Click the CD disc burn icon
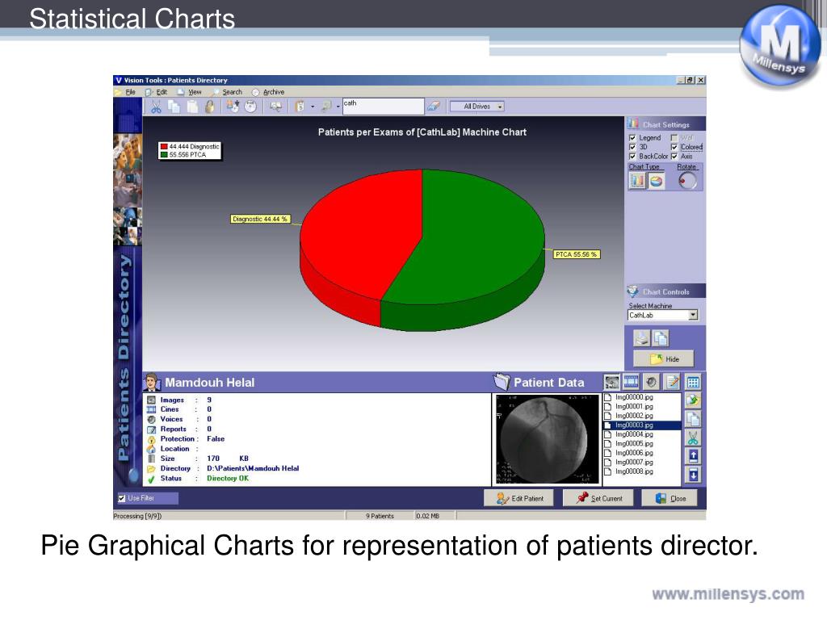 250,107
